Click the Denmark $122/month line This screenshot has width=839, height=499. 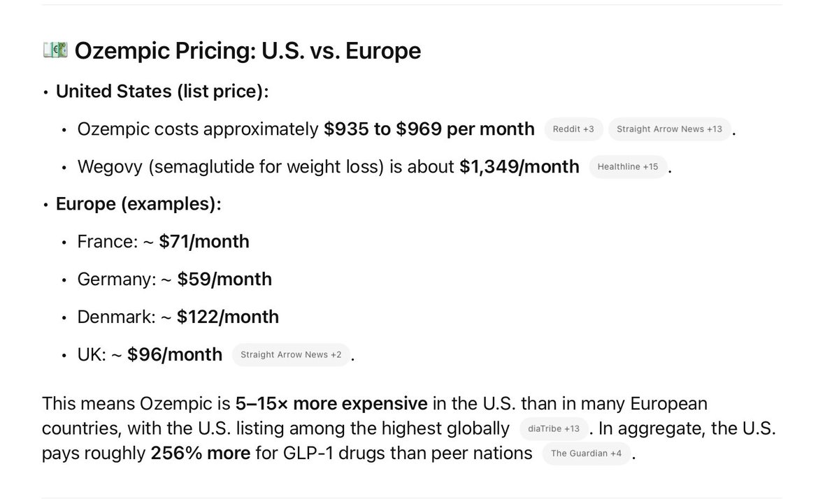click(x=178, y=317)
